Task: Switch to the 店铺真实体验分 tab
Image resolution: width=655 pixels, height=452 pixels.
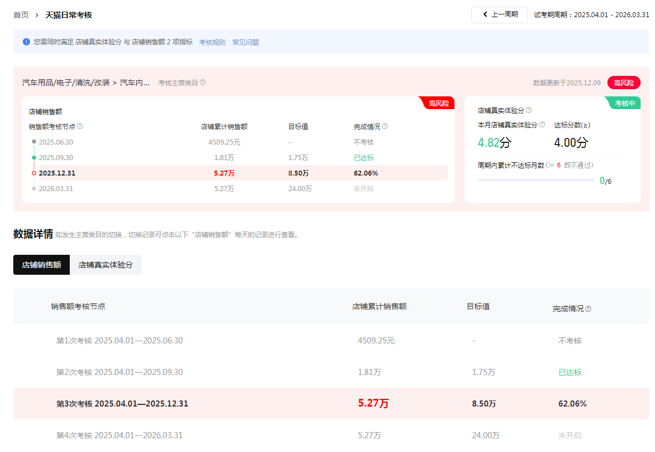Action: pyautogui.click(x=106, y=265)
